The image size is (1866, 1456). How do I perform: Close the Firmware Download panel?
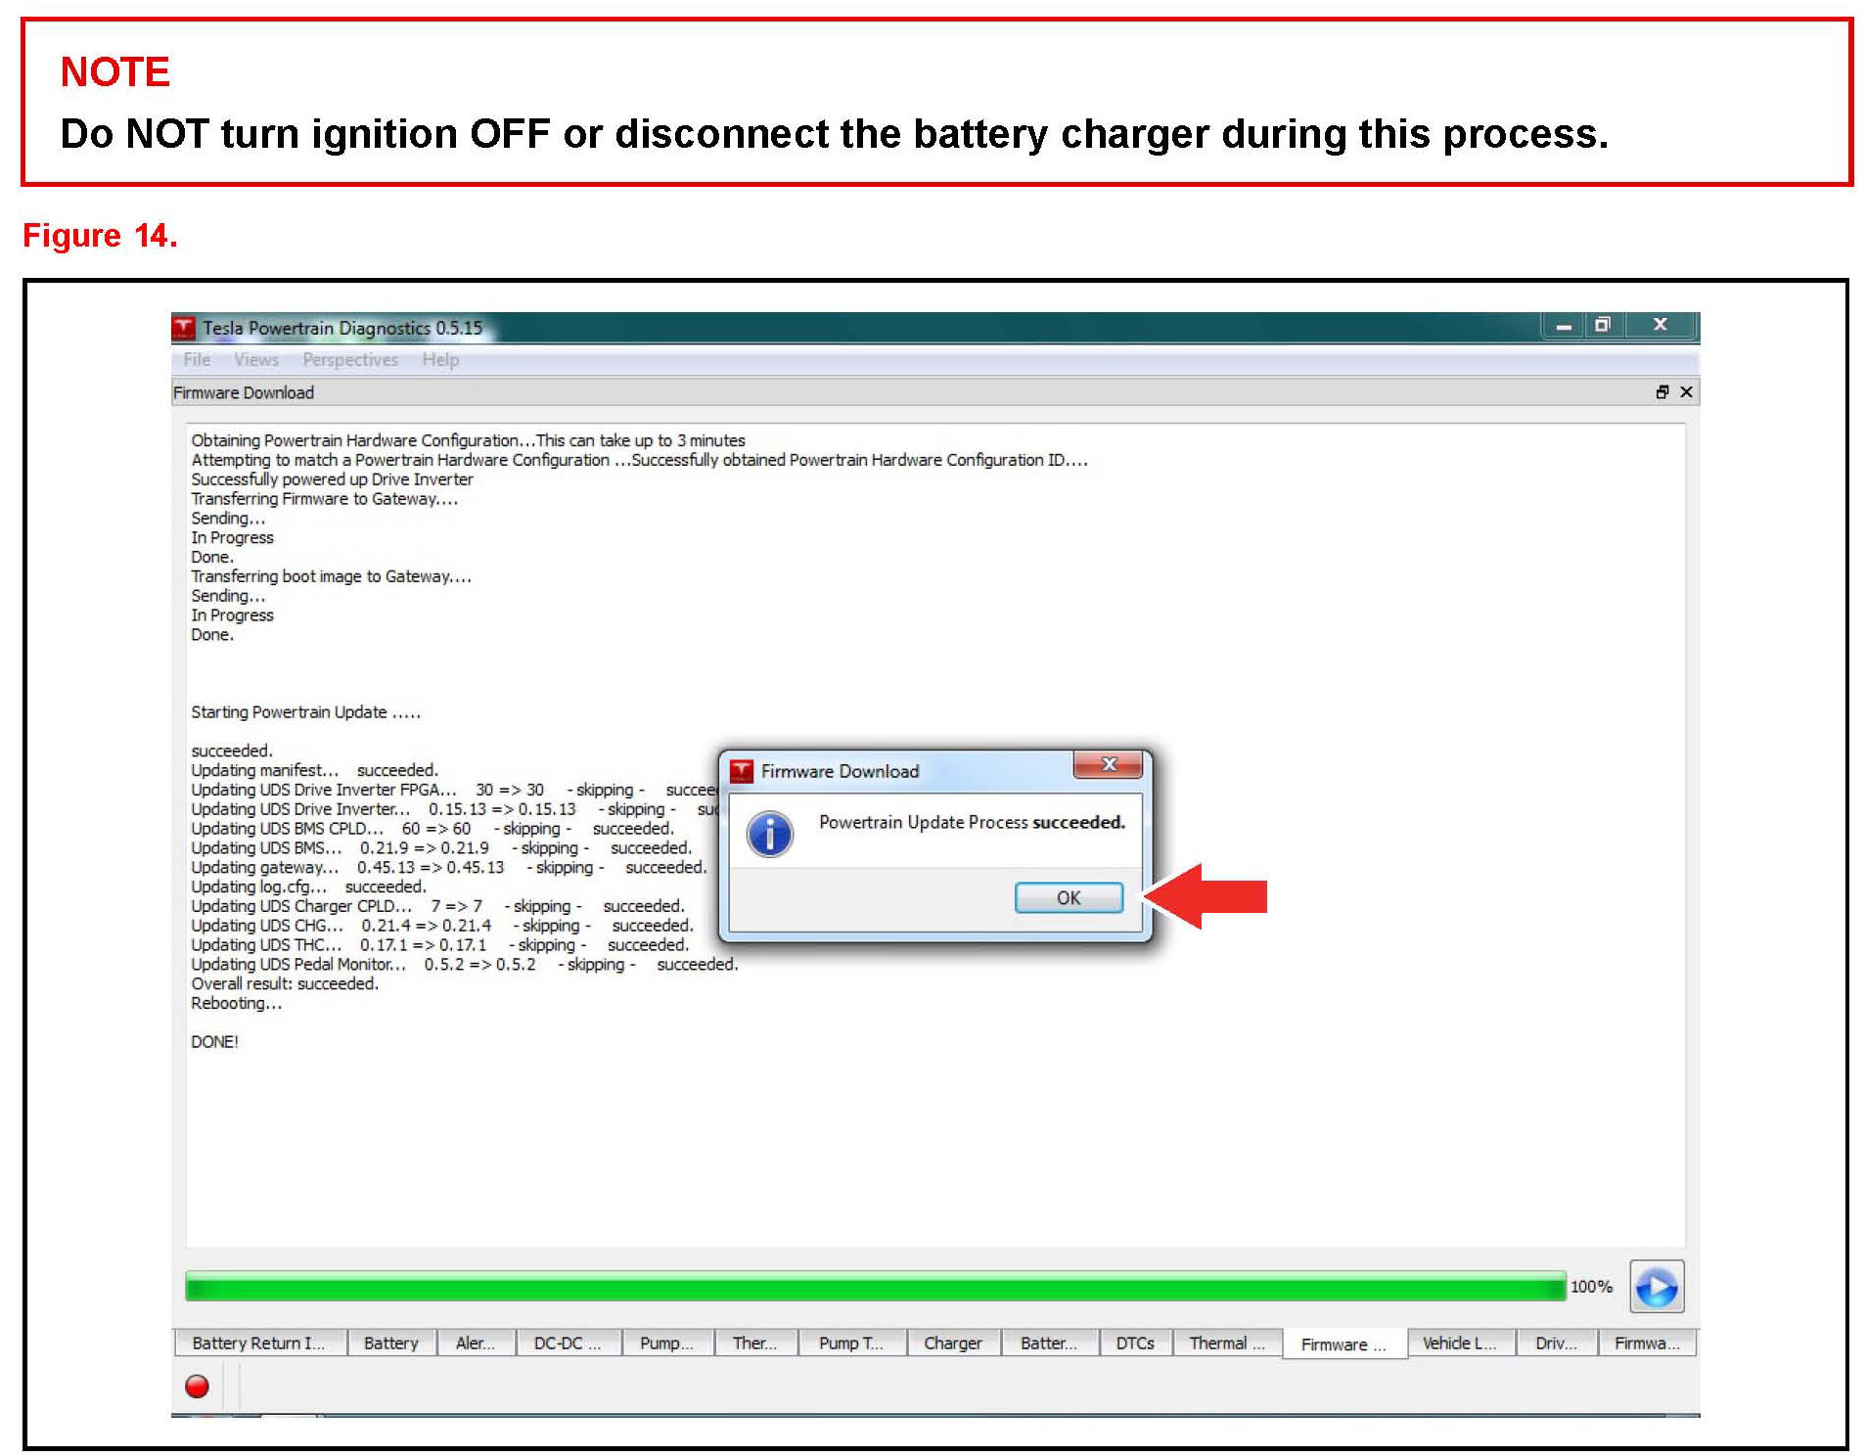pyautogui.click(x=1686, y=392)
